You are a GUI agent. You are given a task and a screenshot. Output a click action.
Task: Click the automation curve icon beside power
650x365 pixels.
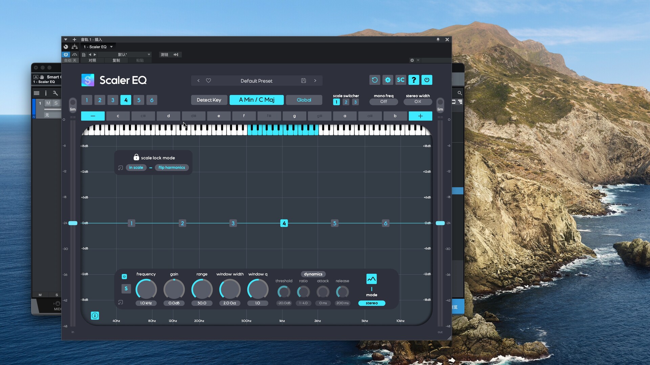[74, 54]
